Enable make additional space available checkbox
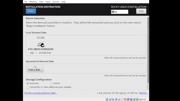This screenshot has width=180, height=101. (28, 87)
